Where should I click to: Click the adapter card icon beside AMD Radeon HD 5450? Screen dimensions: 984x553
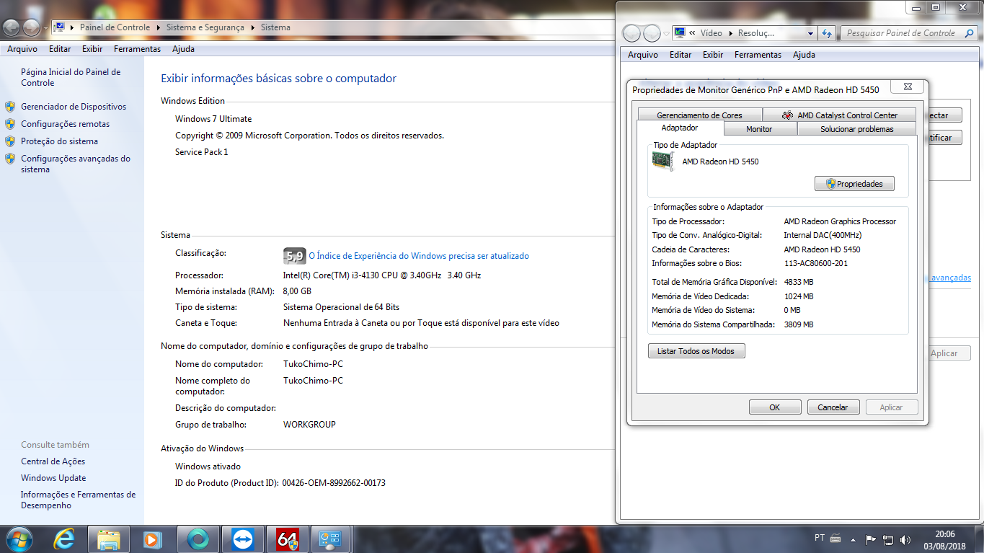(662, 161)
